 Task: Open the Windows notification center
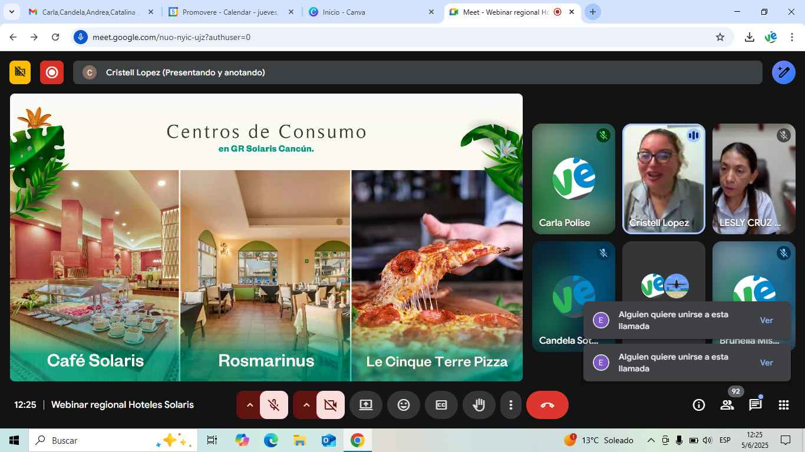point(786,440)
